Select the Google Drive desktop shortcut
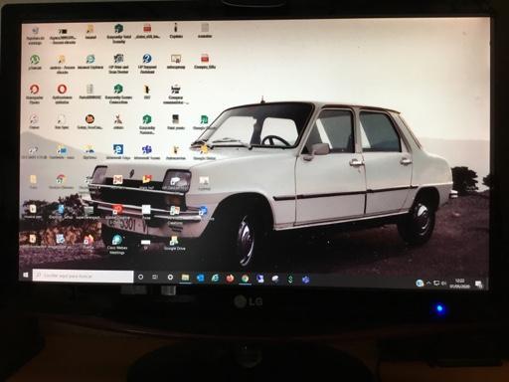This screenshot has width=509, height=382. pyautogui.click(x=174, y=243)
